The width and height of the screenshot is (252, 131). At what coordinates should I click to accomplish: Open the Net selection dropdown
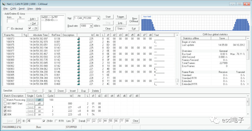(98, 19)
